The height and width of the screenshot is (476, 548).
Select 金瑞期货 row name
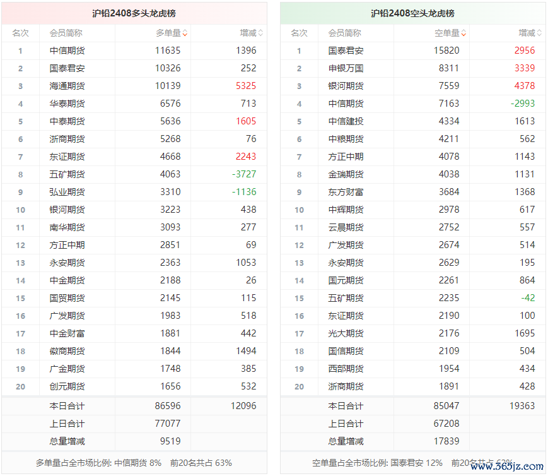[346, 174]
